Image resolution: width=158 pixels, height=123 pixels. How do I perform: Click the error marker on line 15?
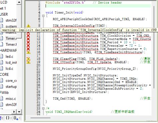[28, 49]
